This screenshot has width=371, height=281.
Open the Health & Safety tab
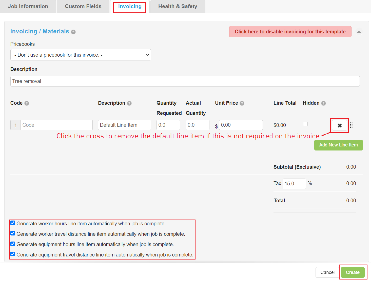(x=178, y=6)
